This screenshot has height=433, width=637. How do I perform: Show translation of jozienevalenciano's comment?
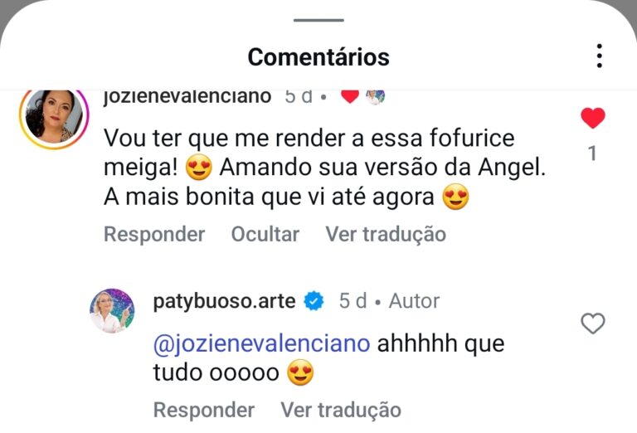[x=386, y=234]
